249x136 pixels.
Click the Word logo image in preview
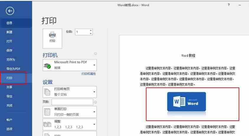coord(186,102)
